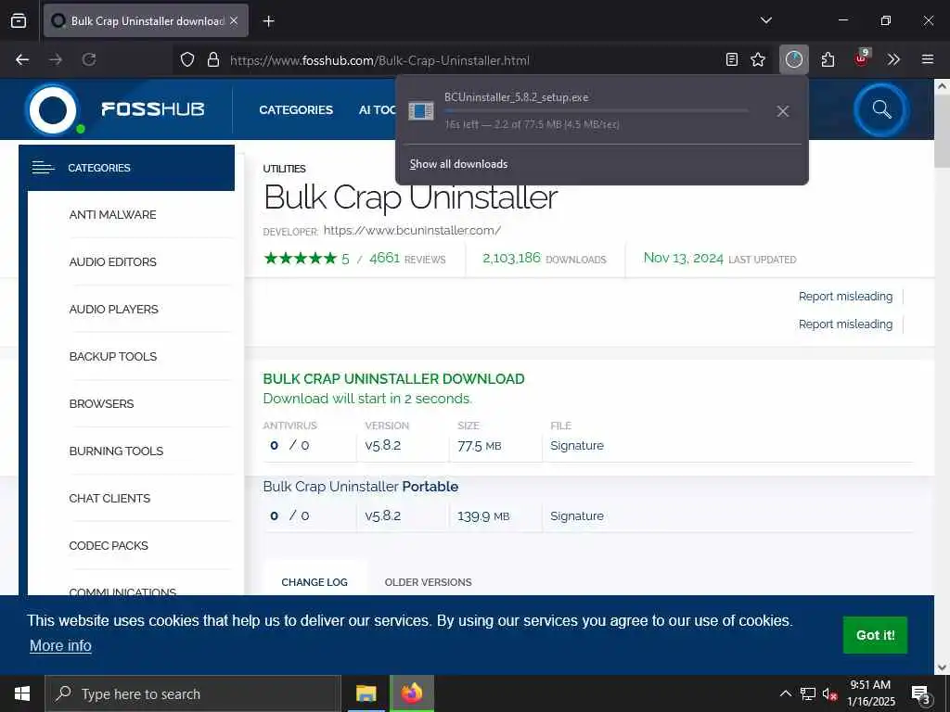
Task: Select BURNING TOOLS category
Action: 116,451
